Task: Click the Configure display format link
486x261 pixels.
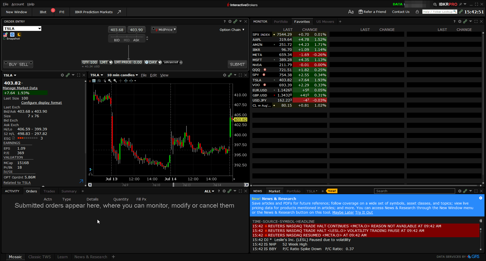Action: [x=42, y=103]
